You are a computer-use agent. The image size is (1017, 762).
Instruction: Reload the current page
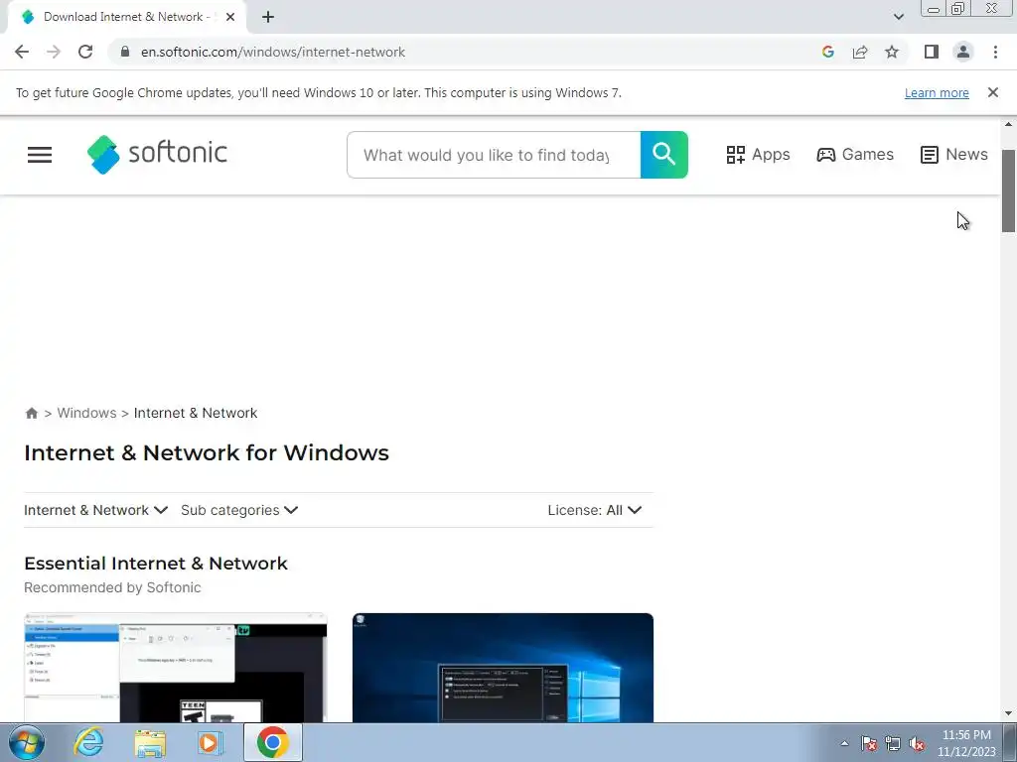(x=85, y=52)
